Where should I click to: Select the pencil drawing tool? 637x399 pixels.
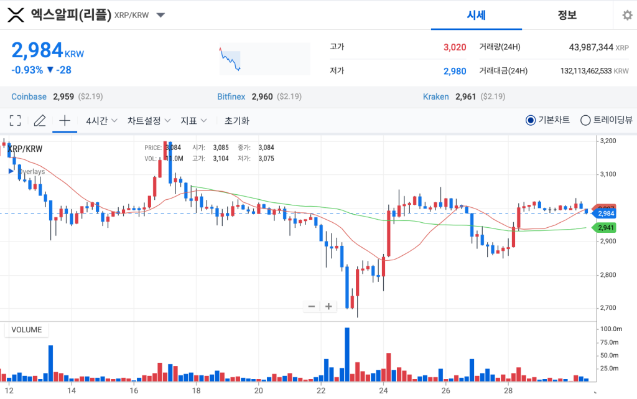point(39,120)
